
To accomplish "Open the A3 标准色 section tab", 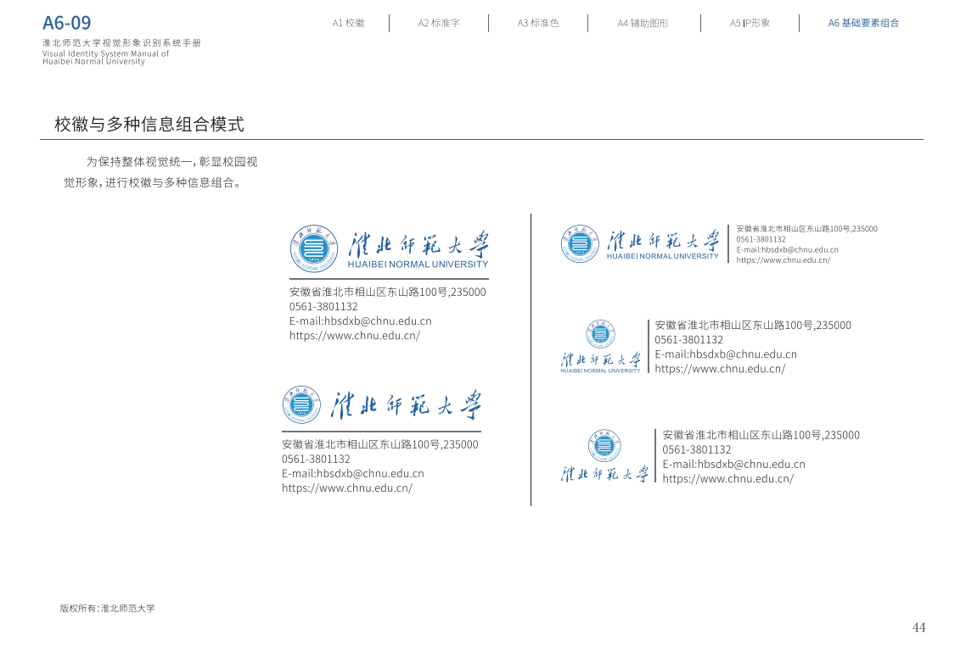I will [538, 24].
